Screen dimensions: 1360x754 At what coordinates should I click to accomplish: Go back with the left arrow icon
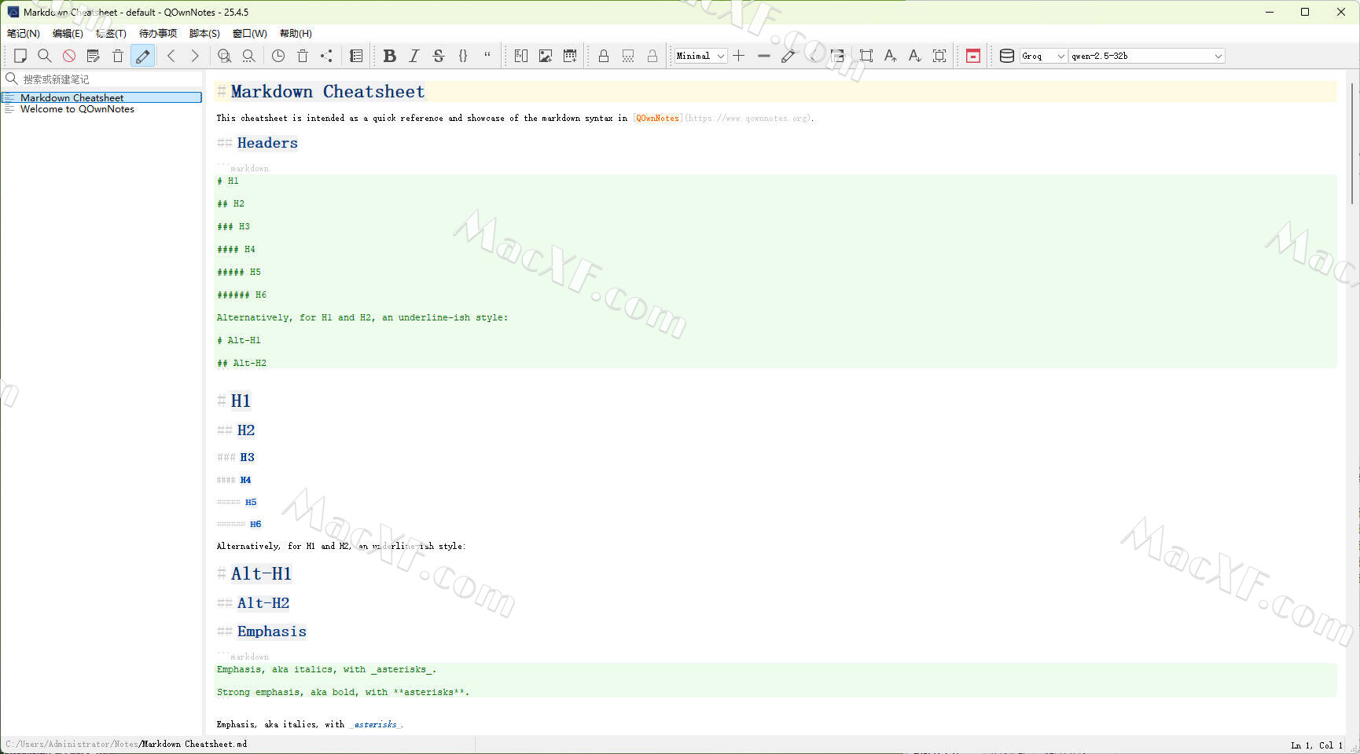tap(171, 56)
